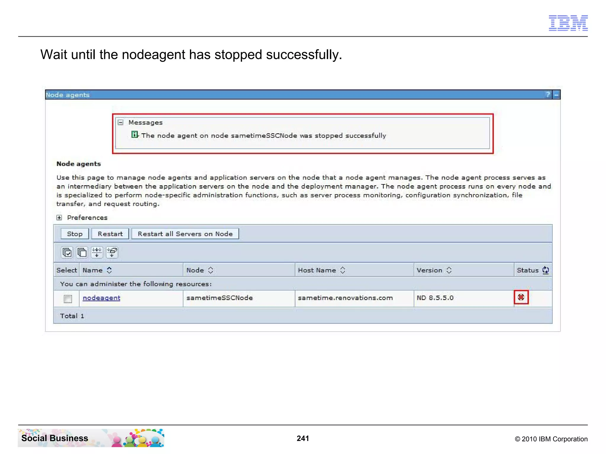Click the Stop button
Screen dimensions: 606x454
[x=75, y=234]
